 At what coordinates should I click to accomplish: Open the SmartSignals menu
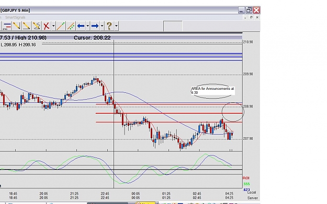15,17
